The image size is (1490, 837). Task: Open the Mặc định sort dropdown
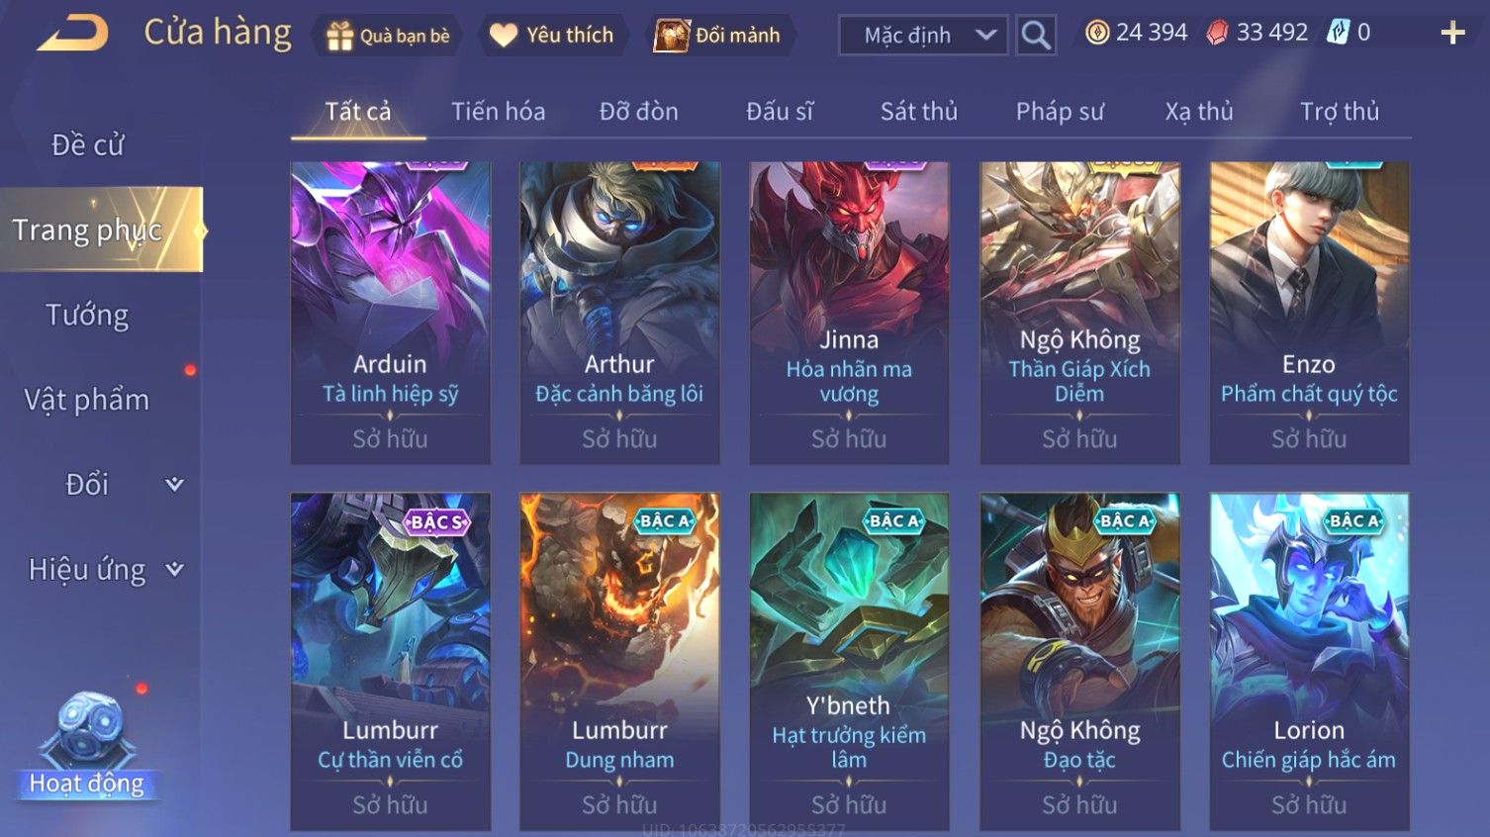tap(923, 36)
